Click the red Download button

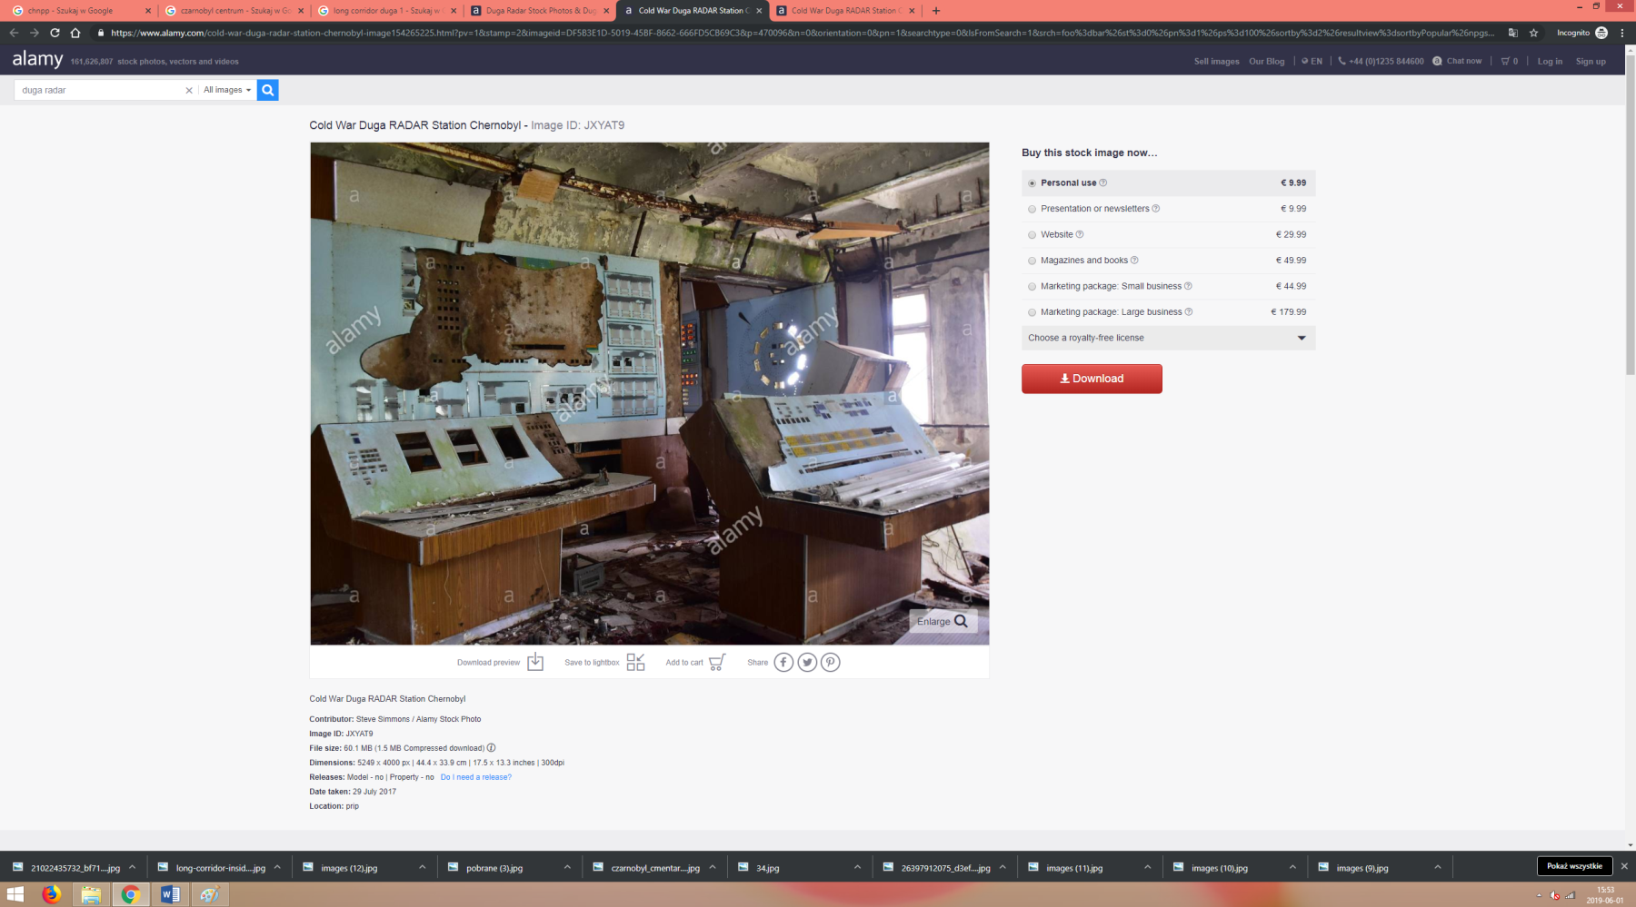point(1092,379)
